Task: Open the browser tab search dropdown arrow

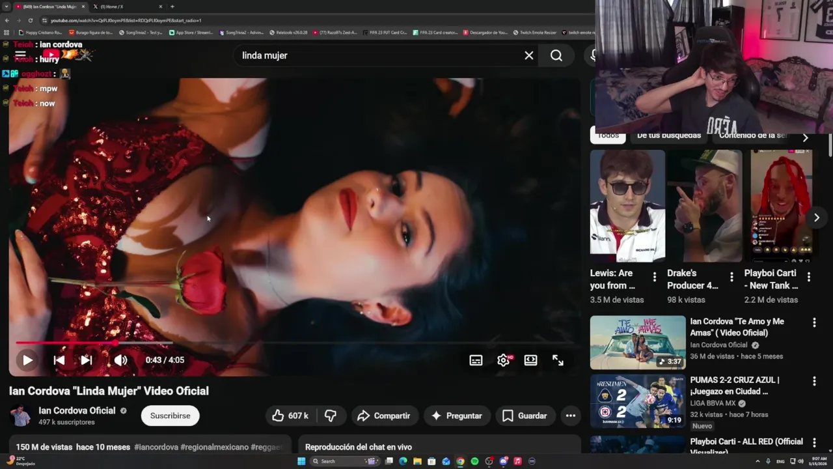Action: (x=6, y=7)
